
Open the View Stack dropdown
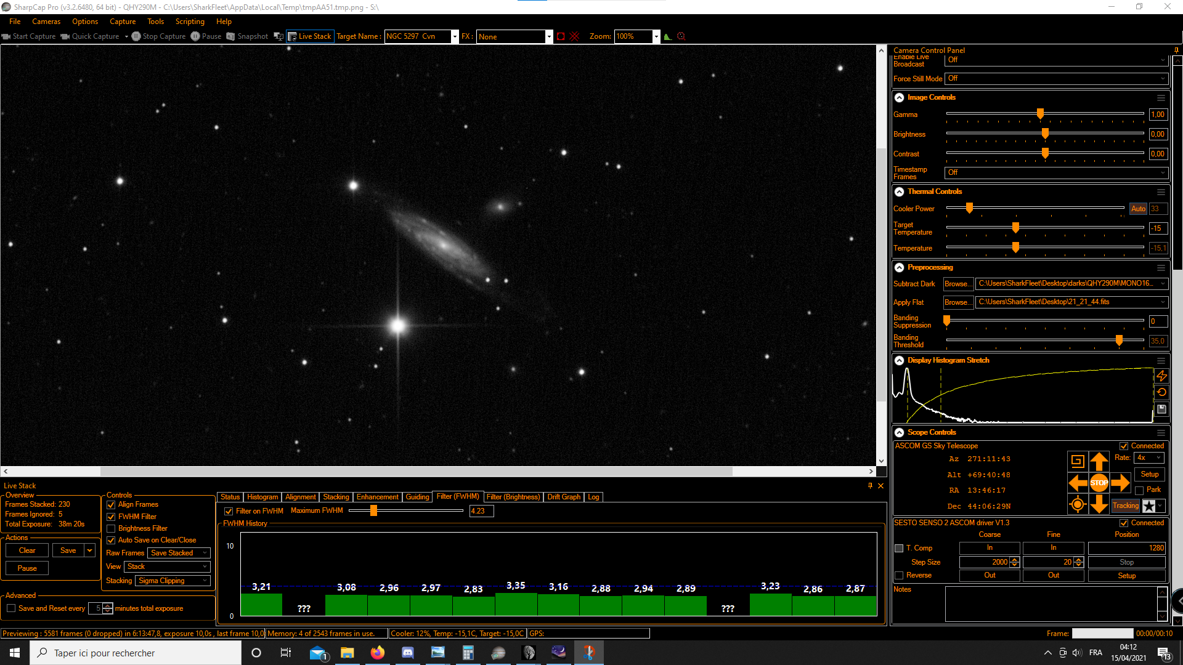[x=167, y=566]
